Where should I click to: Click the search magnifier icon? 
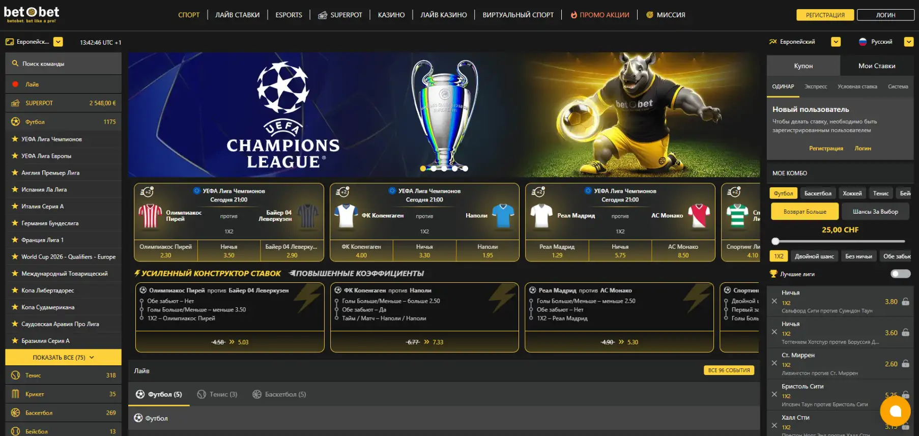(x=15, y=64)
